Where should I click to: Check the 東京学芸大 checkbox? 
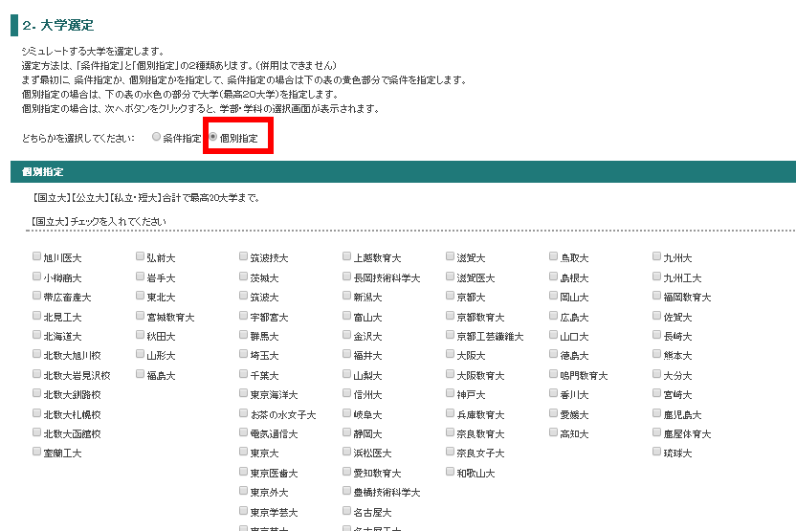click(x=244, y=510)
